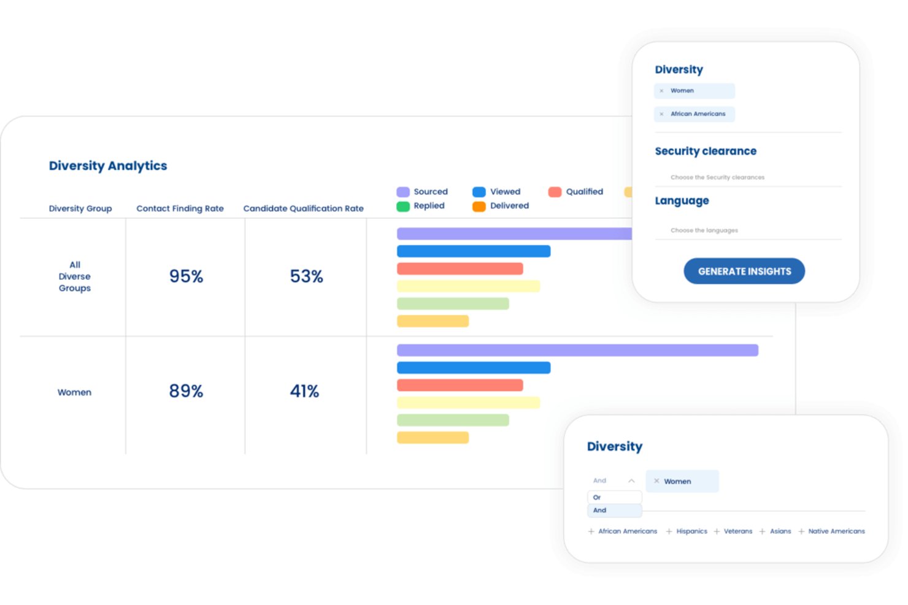The width and height of the screenshot is (908, 605).
Task: Collapse the operator dropdown with its chevron
Action: point(631,481)
